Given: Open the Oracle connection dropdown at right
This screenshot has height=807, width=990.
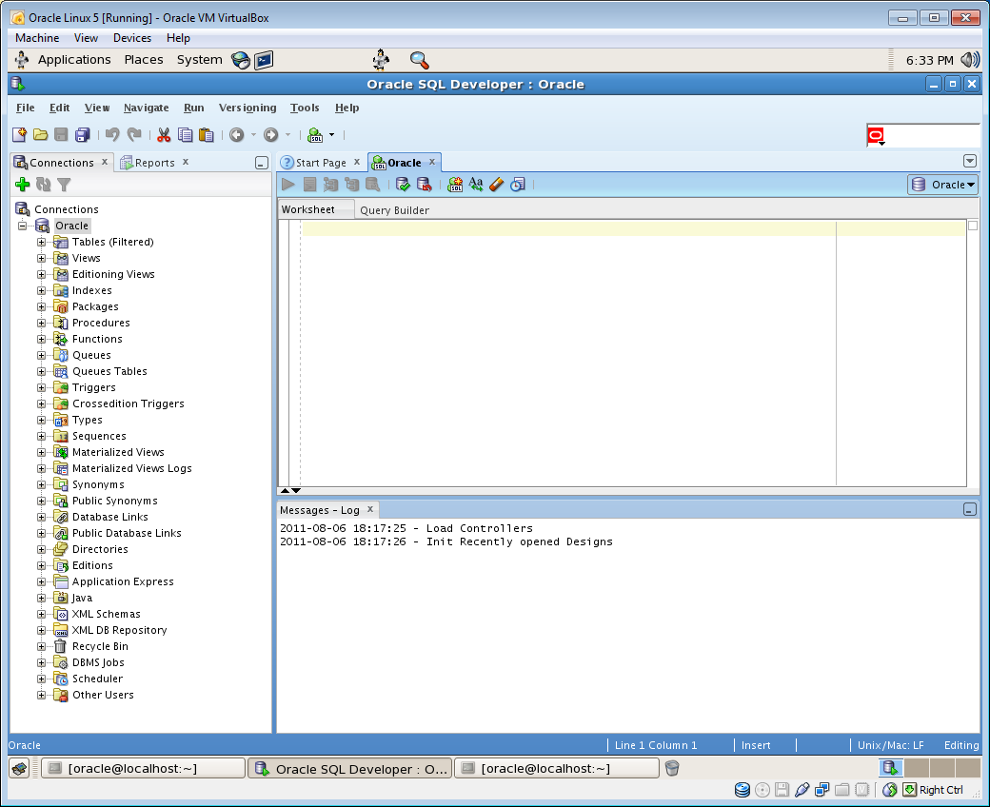Looking at the screenshot, I should [942, 185].
